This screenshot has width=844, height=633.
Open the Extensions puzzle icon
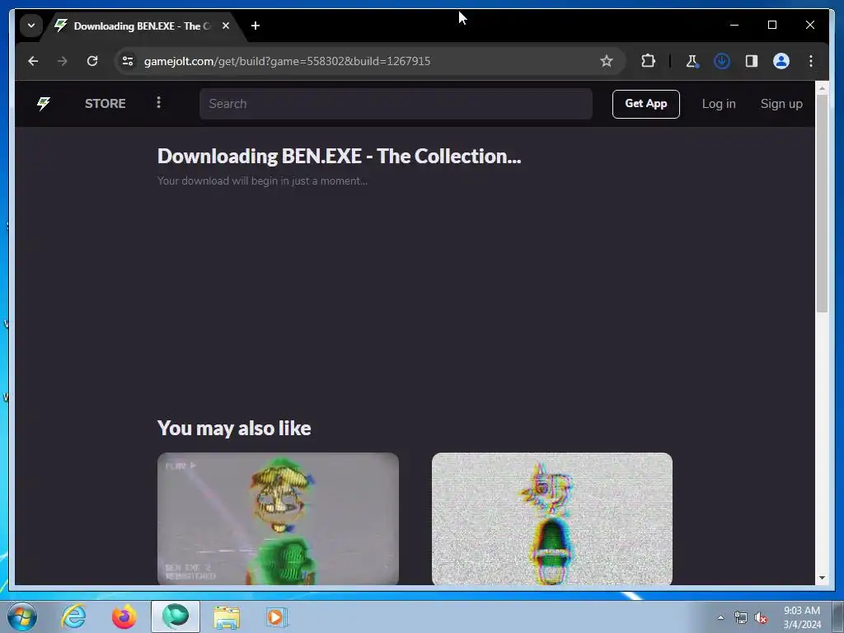point(648,61)
